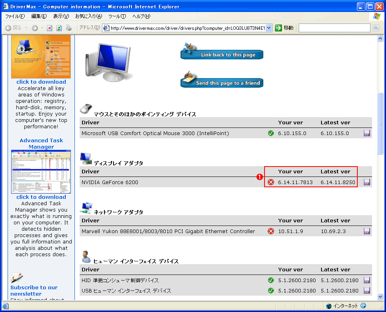Image resolution: width=386 pixels, height=312 pixels.
Task: Open the ファイル(F) menu
Action: [15, 16]
